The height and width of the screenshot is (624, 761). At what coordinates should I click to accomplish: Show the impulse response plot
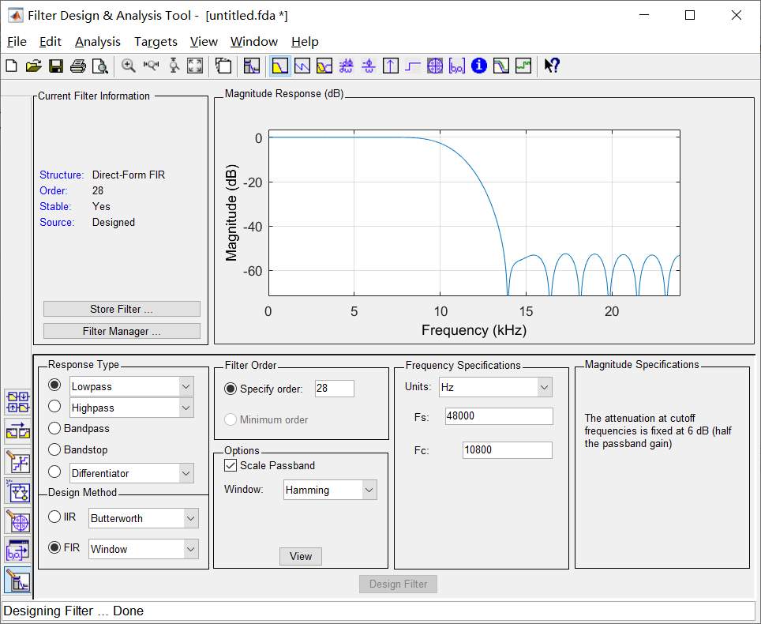tap(390, 66)
